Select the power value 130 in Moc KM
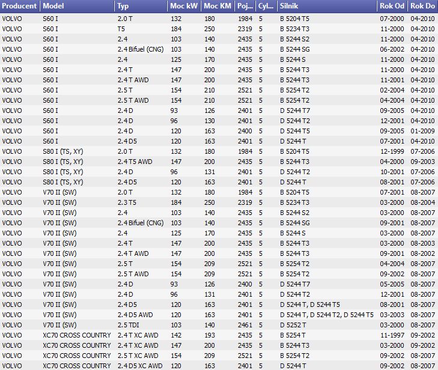Screen dimensions: 438x370 210,121
